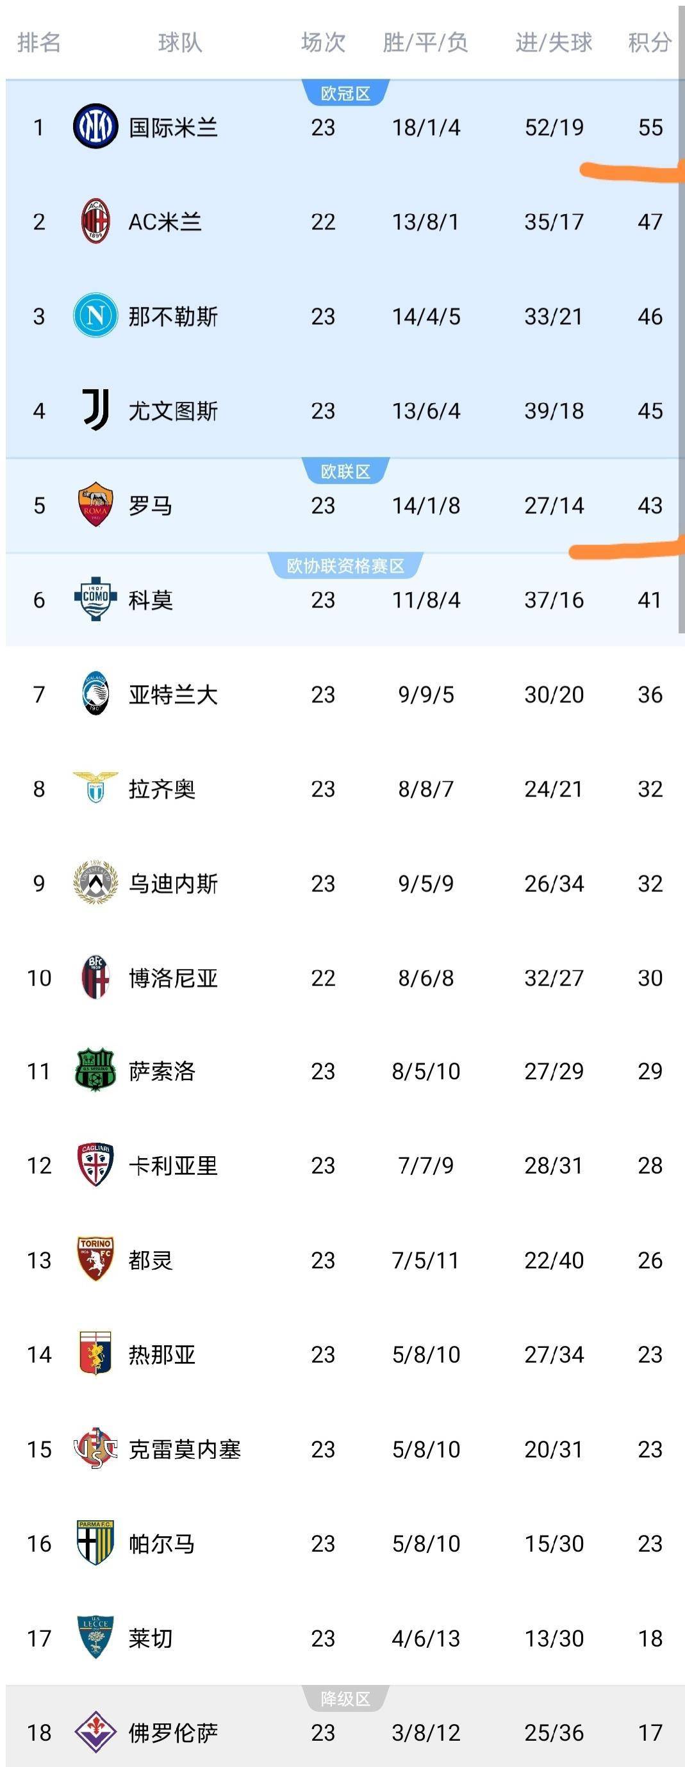Image resolution: width=685 pixels, height=1767 pixels.
Task: Click the 胜/平/负 column header
Action: (425, 42)
